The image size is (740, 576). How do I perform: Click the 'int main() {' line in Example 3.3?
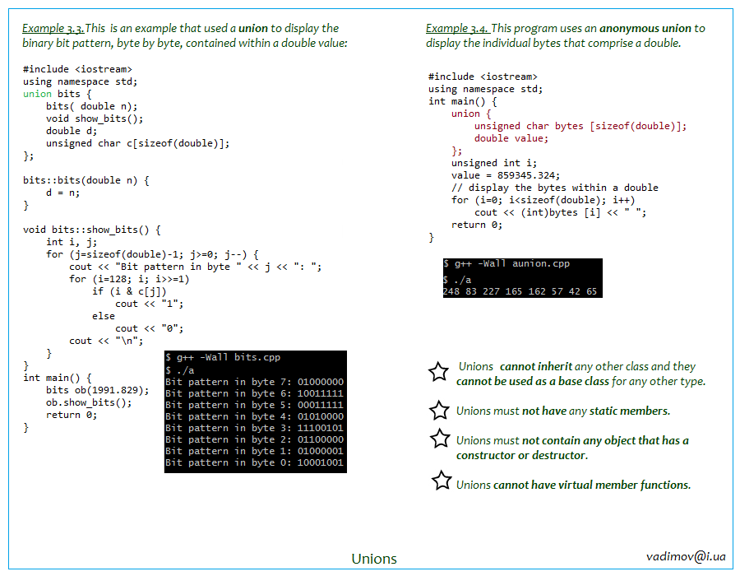click(58, 378)
